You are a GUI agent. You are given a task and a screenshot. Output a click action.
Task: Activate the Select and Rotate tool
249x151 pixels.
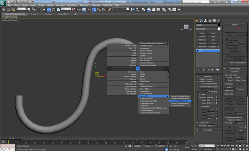point(54,9)
